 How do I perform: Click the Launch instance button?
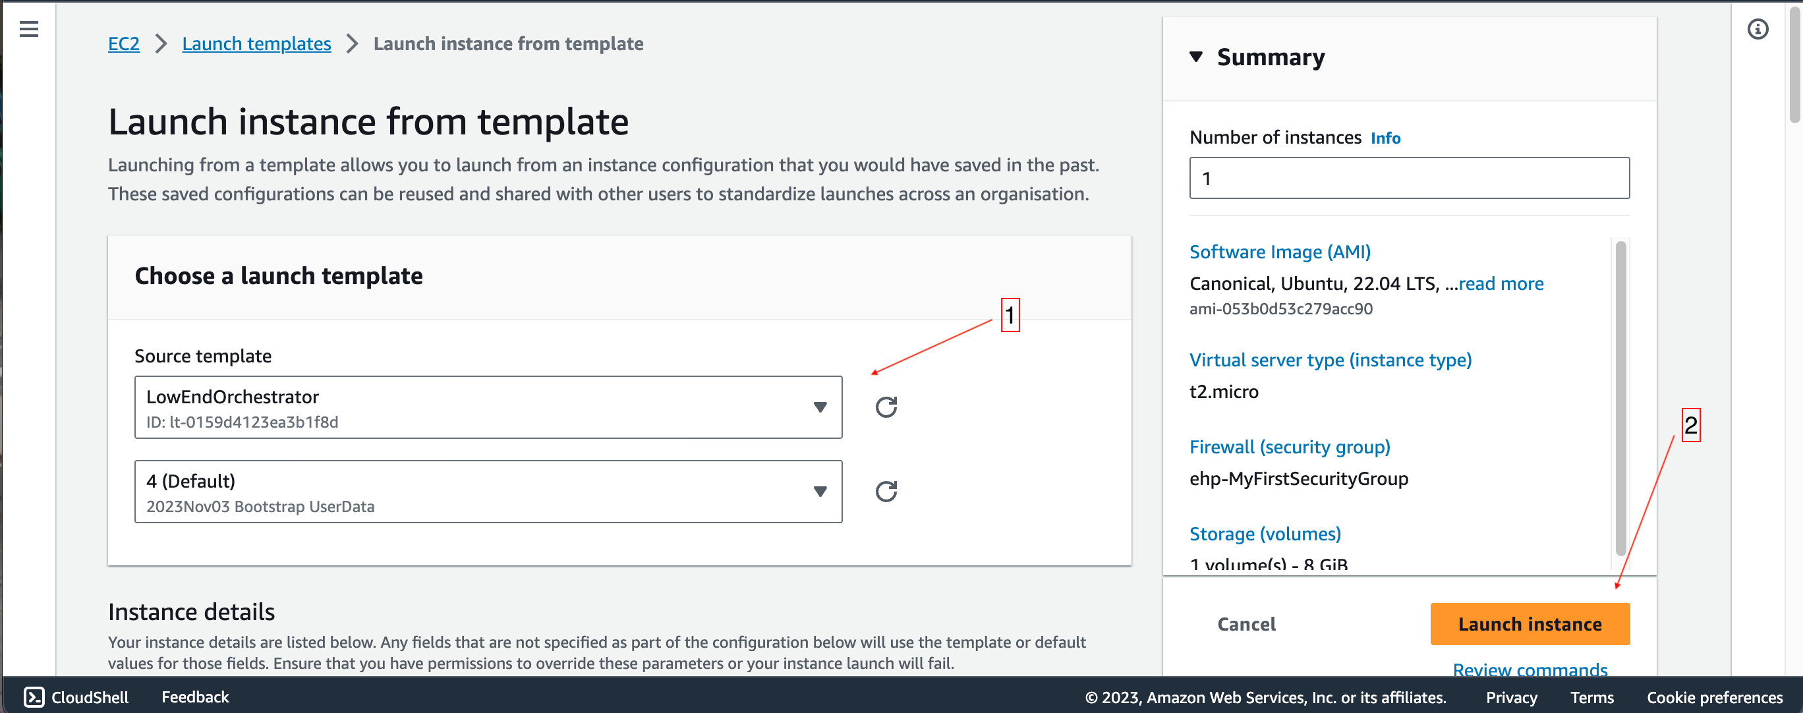[x=1530, y=624]
